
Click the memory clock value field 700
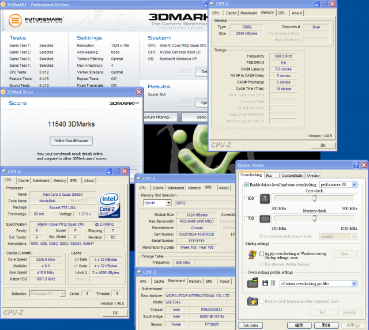point(251,218)
